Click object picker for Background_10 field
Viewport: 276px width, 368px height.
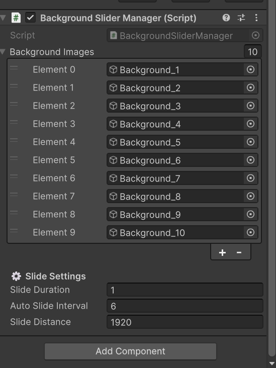[x=250, y=232]
